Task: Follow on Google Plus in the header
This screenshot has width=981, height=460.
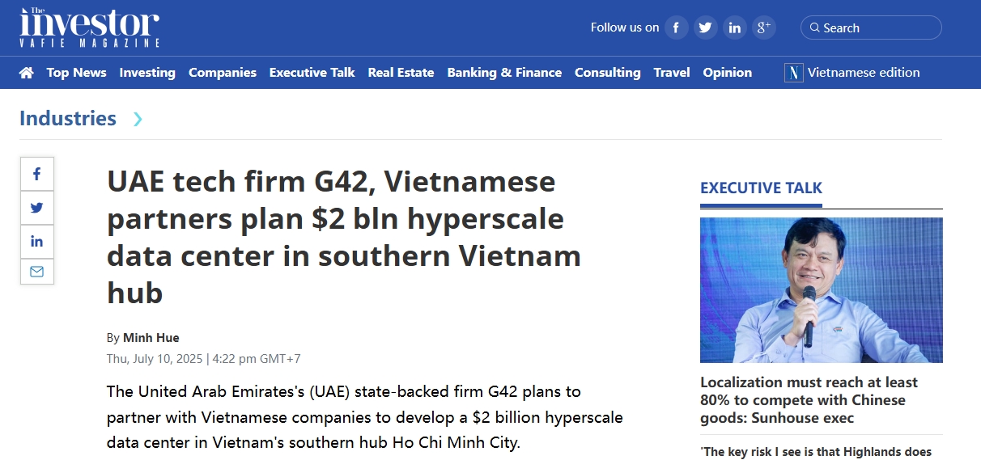Action: click(x=764, y=27)
